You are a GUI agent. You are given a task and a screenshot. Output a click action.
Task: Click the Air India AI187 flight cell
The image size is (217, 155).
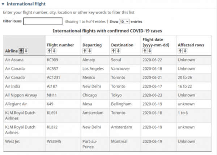(x=52, y=87)
